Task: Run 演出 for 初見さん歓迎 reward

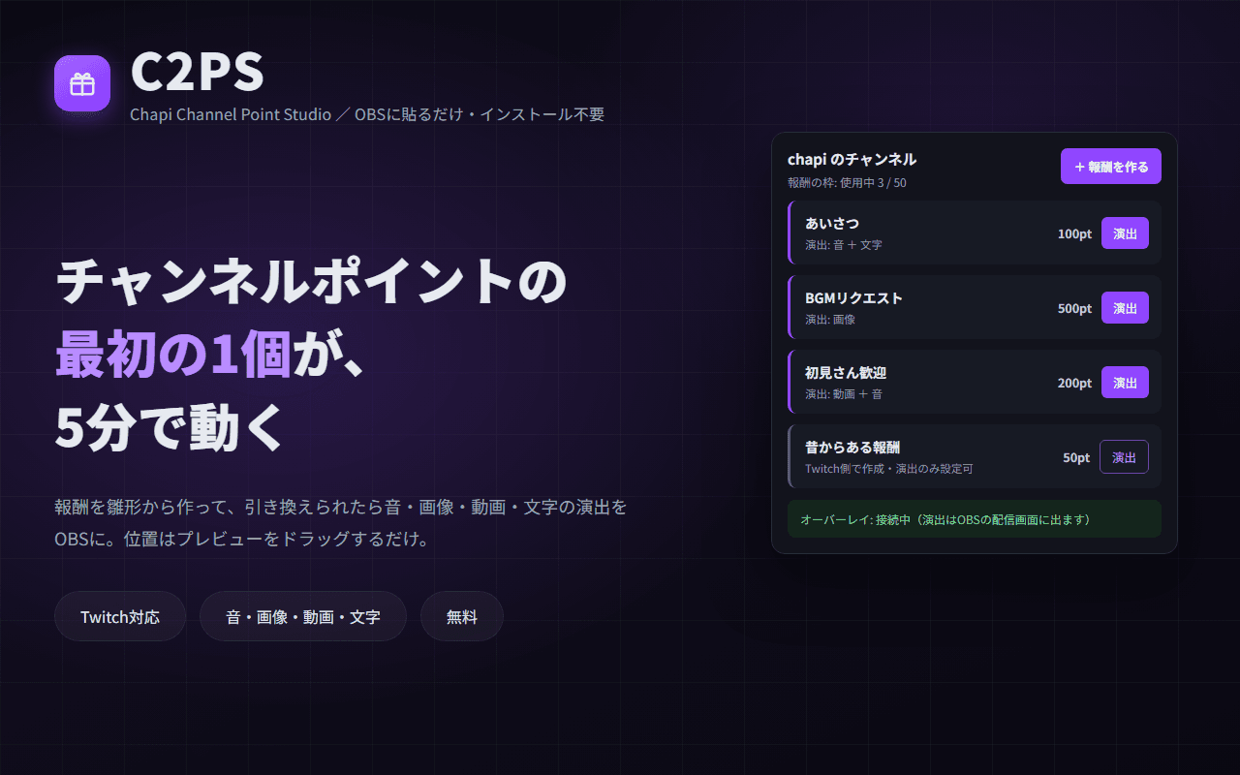Action: pos(1125,383)
